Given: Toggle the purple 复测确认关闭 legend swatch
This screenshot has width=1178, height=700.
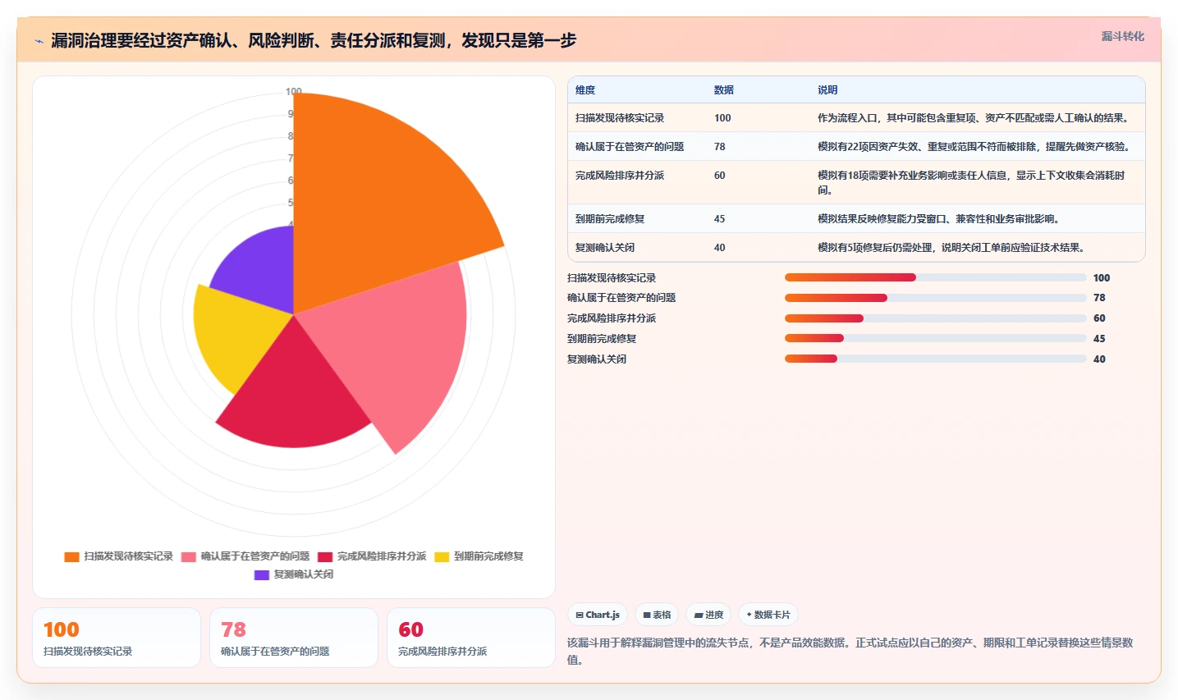Looking at the screenshot, I should (262, 574).
